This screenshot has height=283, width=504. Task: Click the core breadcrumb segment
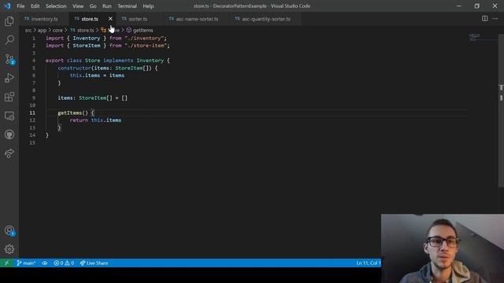(x=57, y=30)
